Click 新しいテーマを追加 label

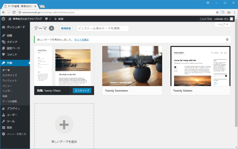click(64, 142)
